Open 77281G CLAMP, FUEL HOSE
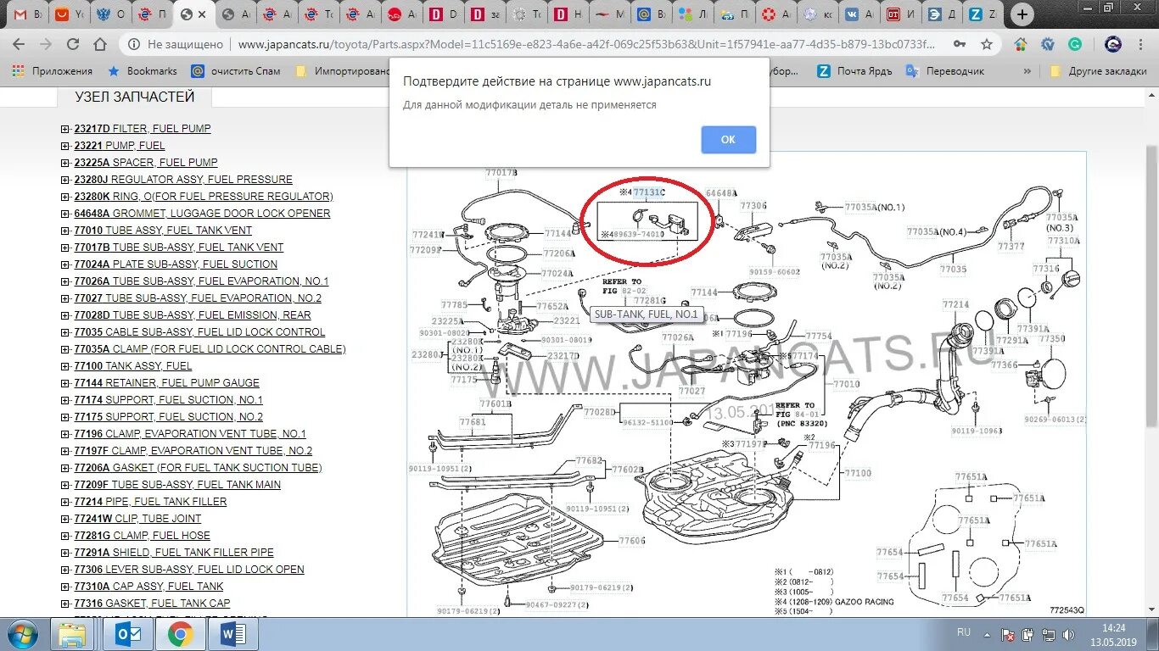 pos(142,536)
